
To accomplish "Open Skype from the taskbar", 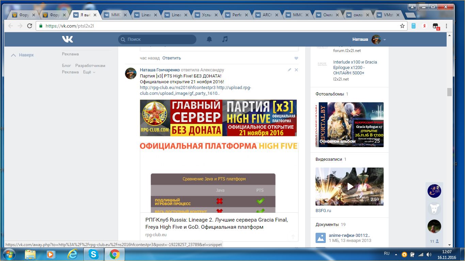I will tap(93, 254).
